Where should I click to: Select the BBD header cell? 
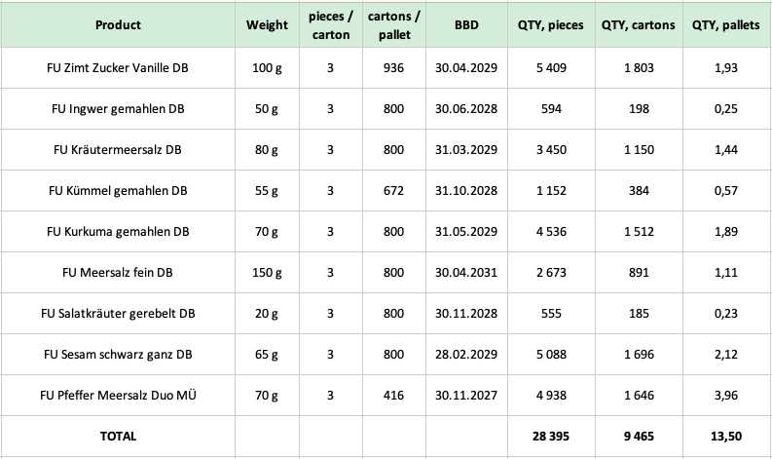click(466, 25)
